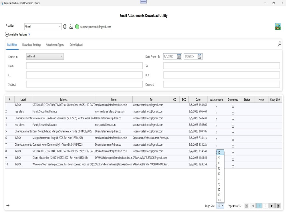The height and width of the screenshot is (215, 286).
Task: Go to the first page button
Action: [246, 206]
